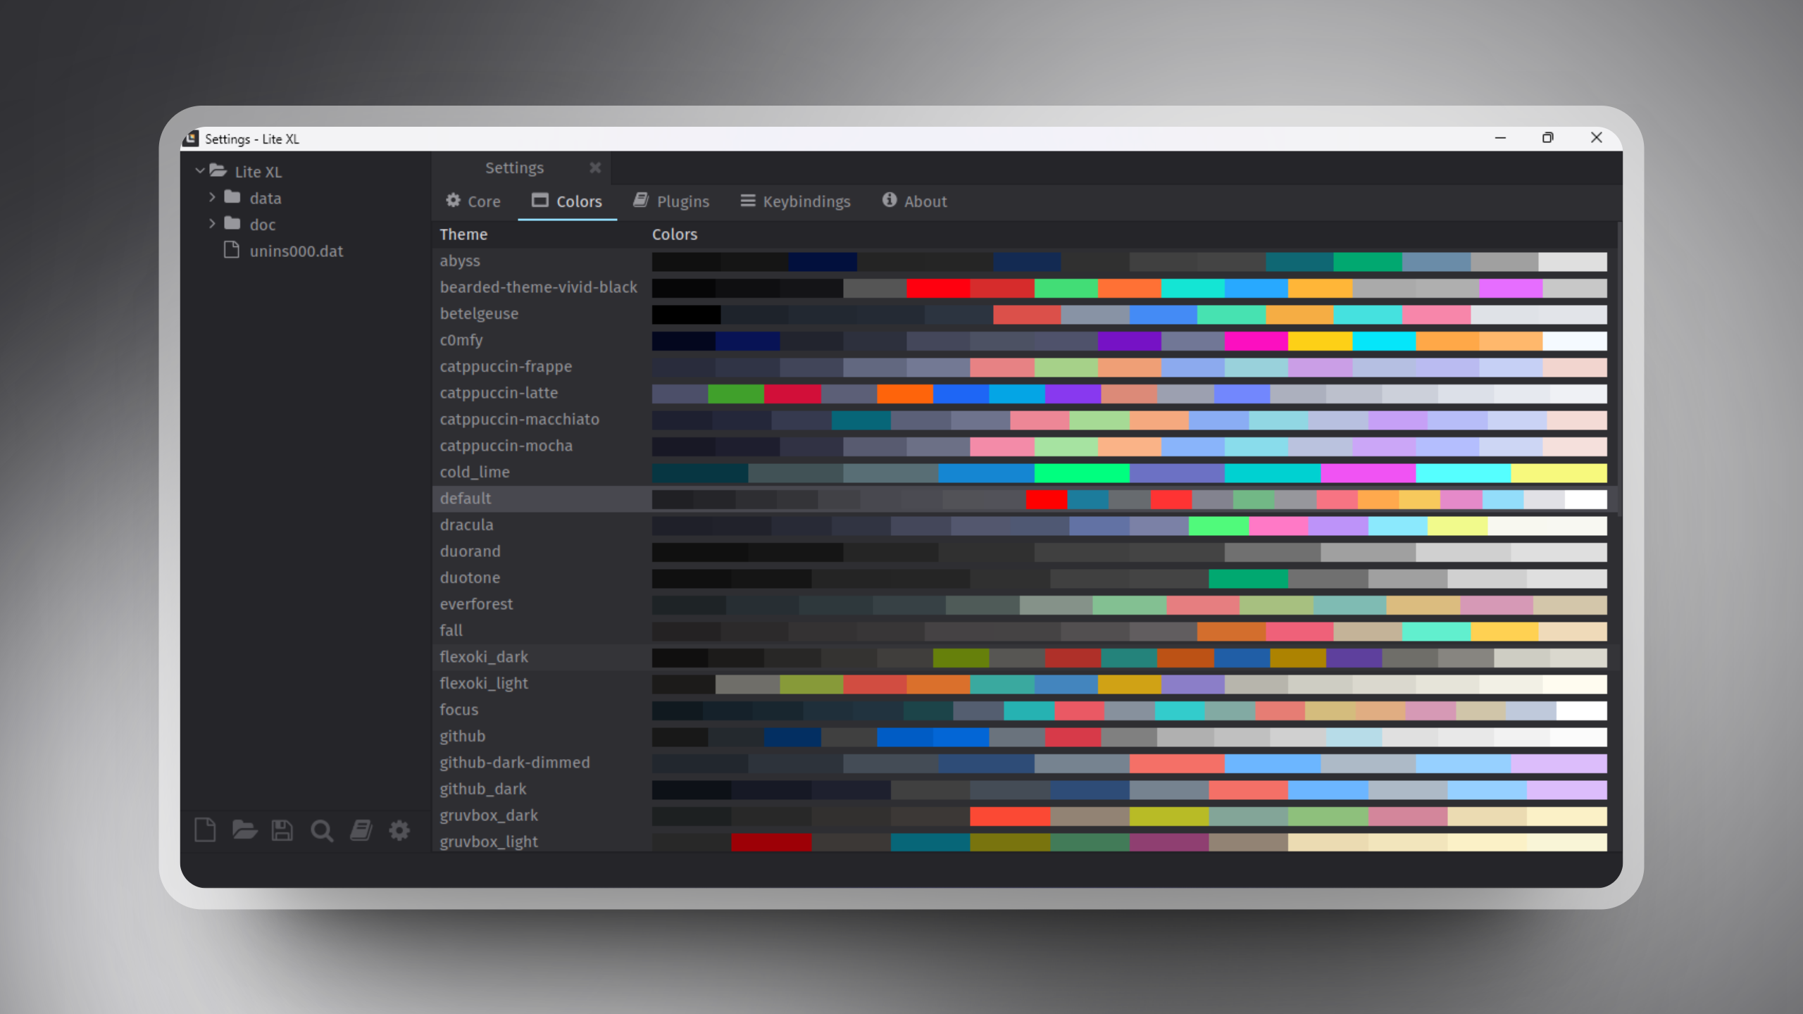Viewport: 1803px width, 1014px height.
Task: Click the magnifier search icon
Action: [x=322, y=831]
